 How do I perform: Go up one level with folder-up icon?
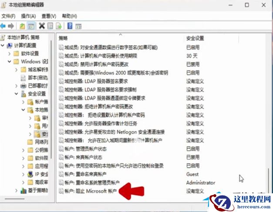coord(22,26)
